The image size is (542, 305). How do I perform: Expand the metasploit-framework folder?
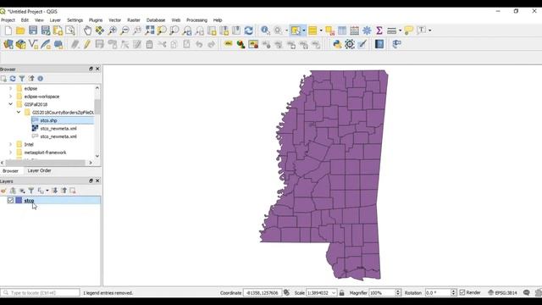click(10, 152)
